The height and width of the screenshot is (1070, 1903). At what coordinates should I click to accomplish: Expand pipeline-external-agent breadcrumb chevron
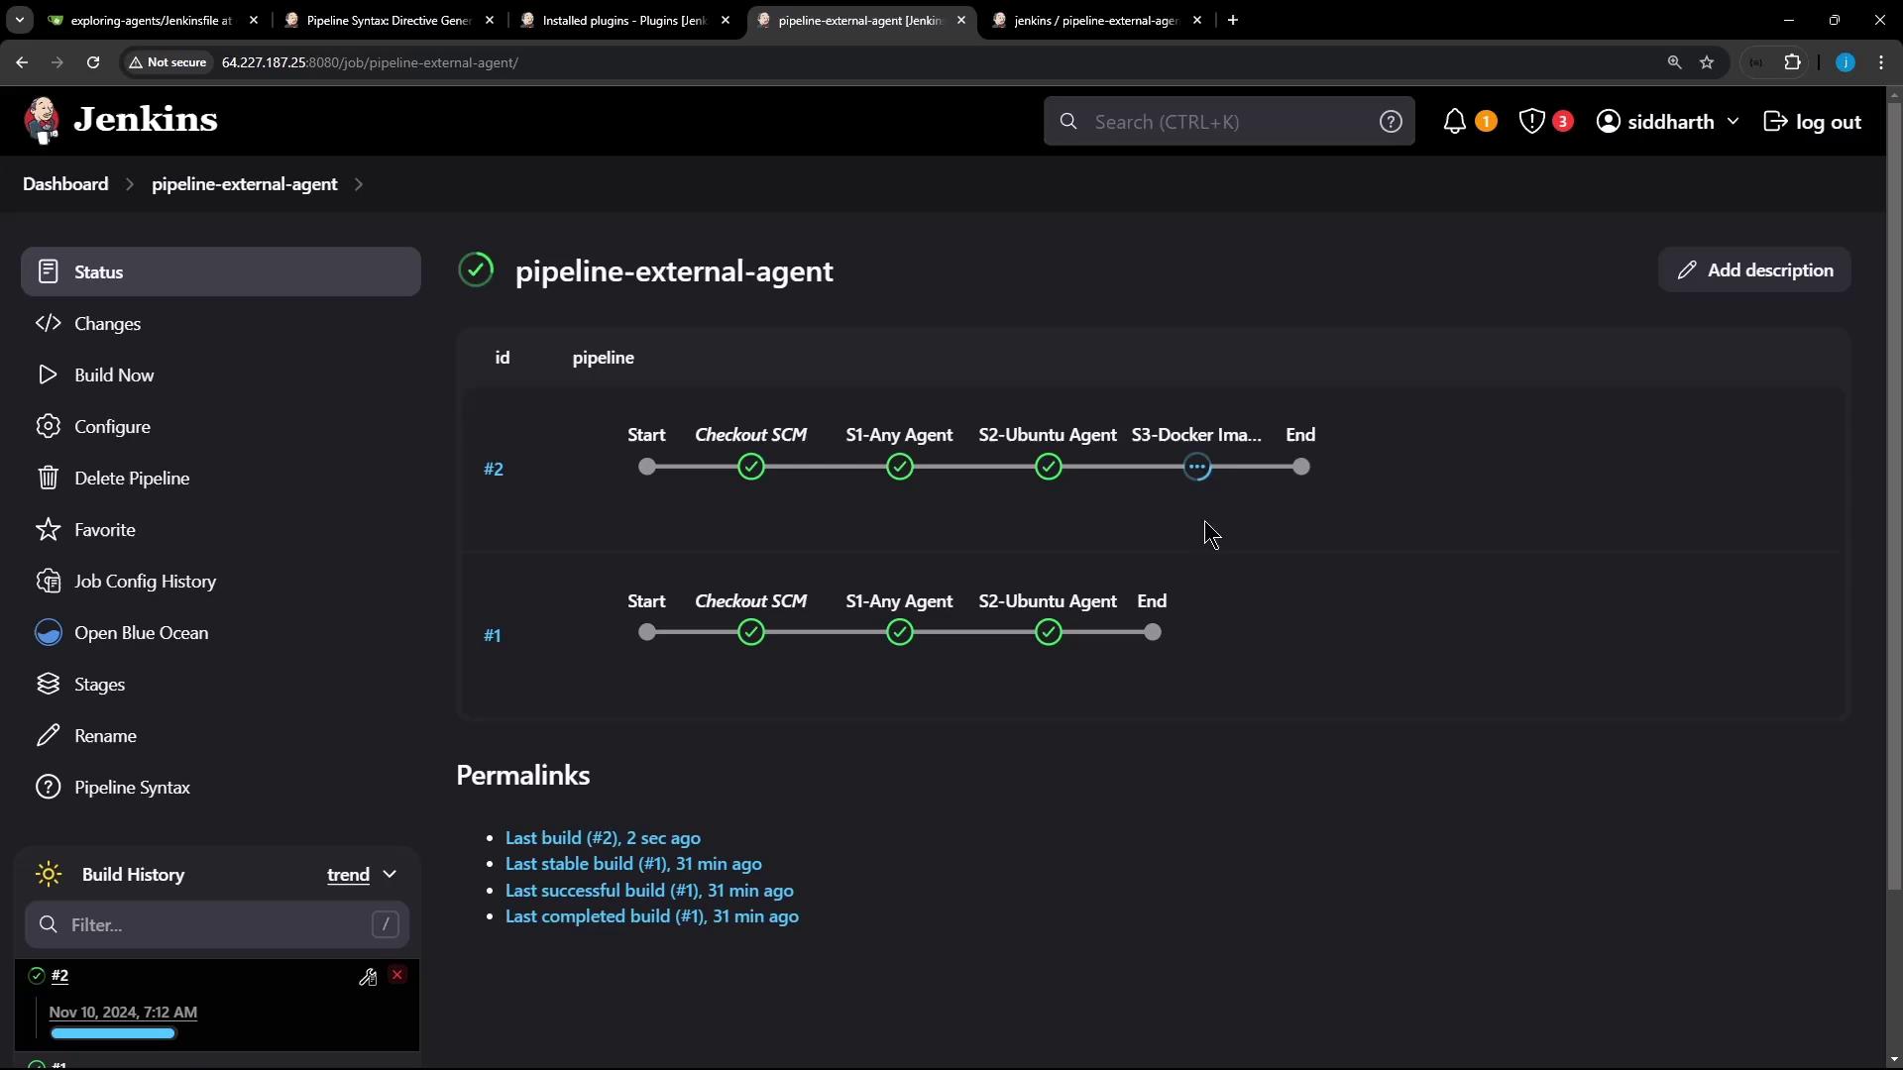pos(359,184)
